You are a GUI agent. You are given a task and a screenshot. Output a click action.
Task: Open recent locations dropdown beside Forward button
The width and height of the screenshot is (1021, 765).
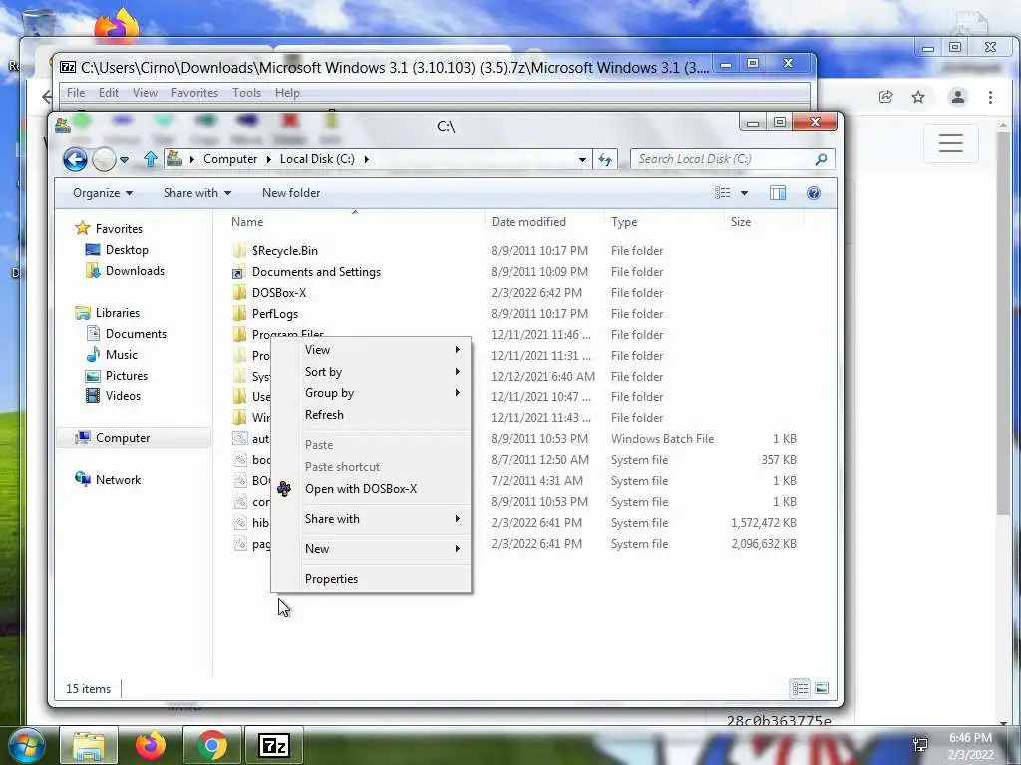point(124,160)
